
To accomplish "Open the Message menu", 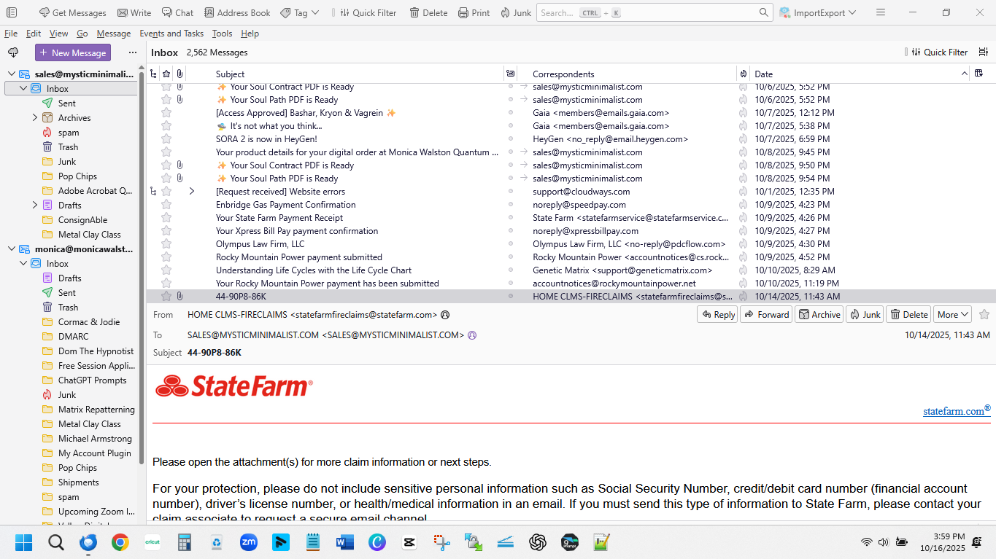I will point(114,34).
